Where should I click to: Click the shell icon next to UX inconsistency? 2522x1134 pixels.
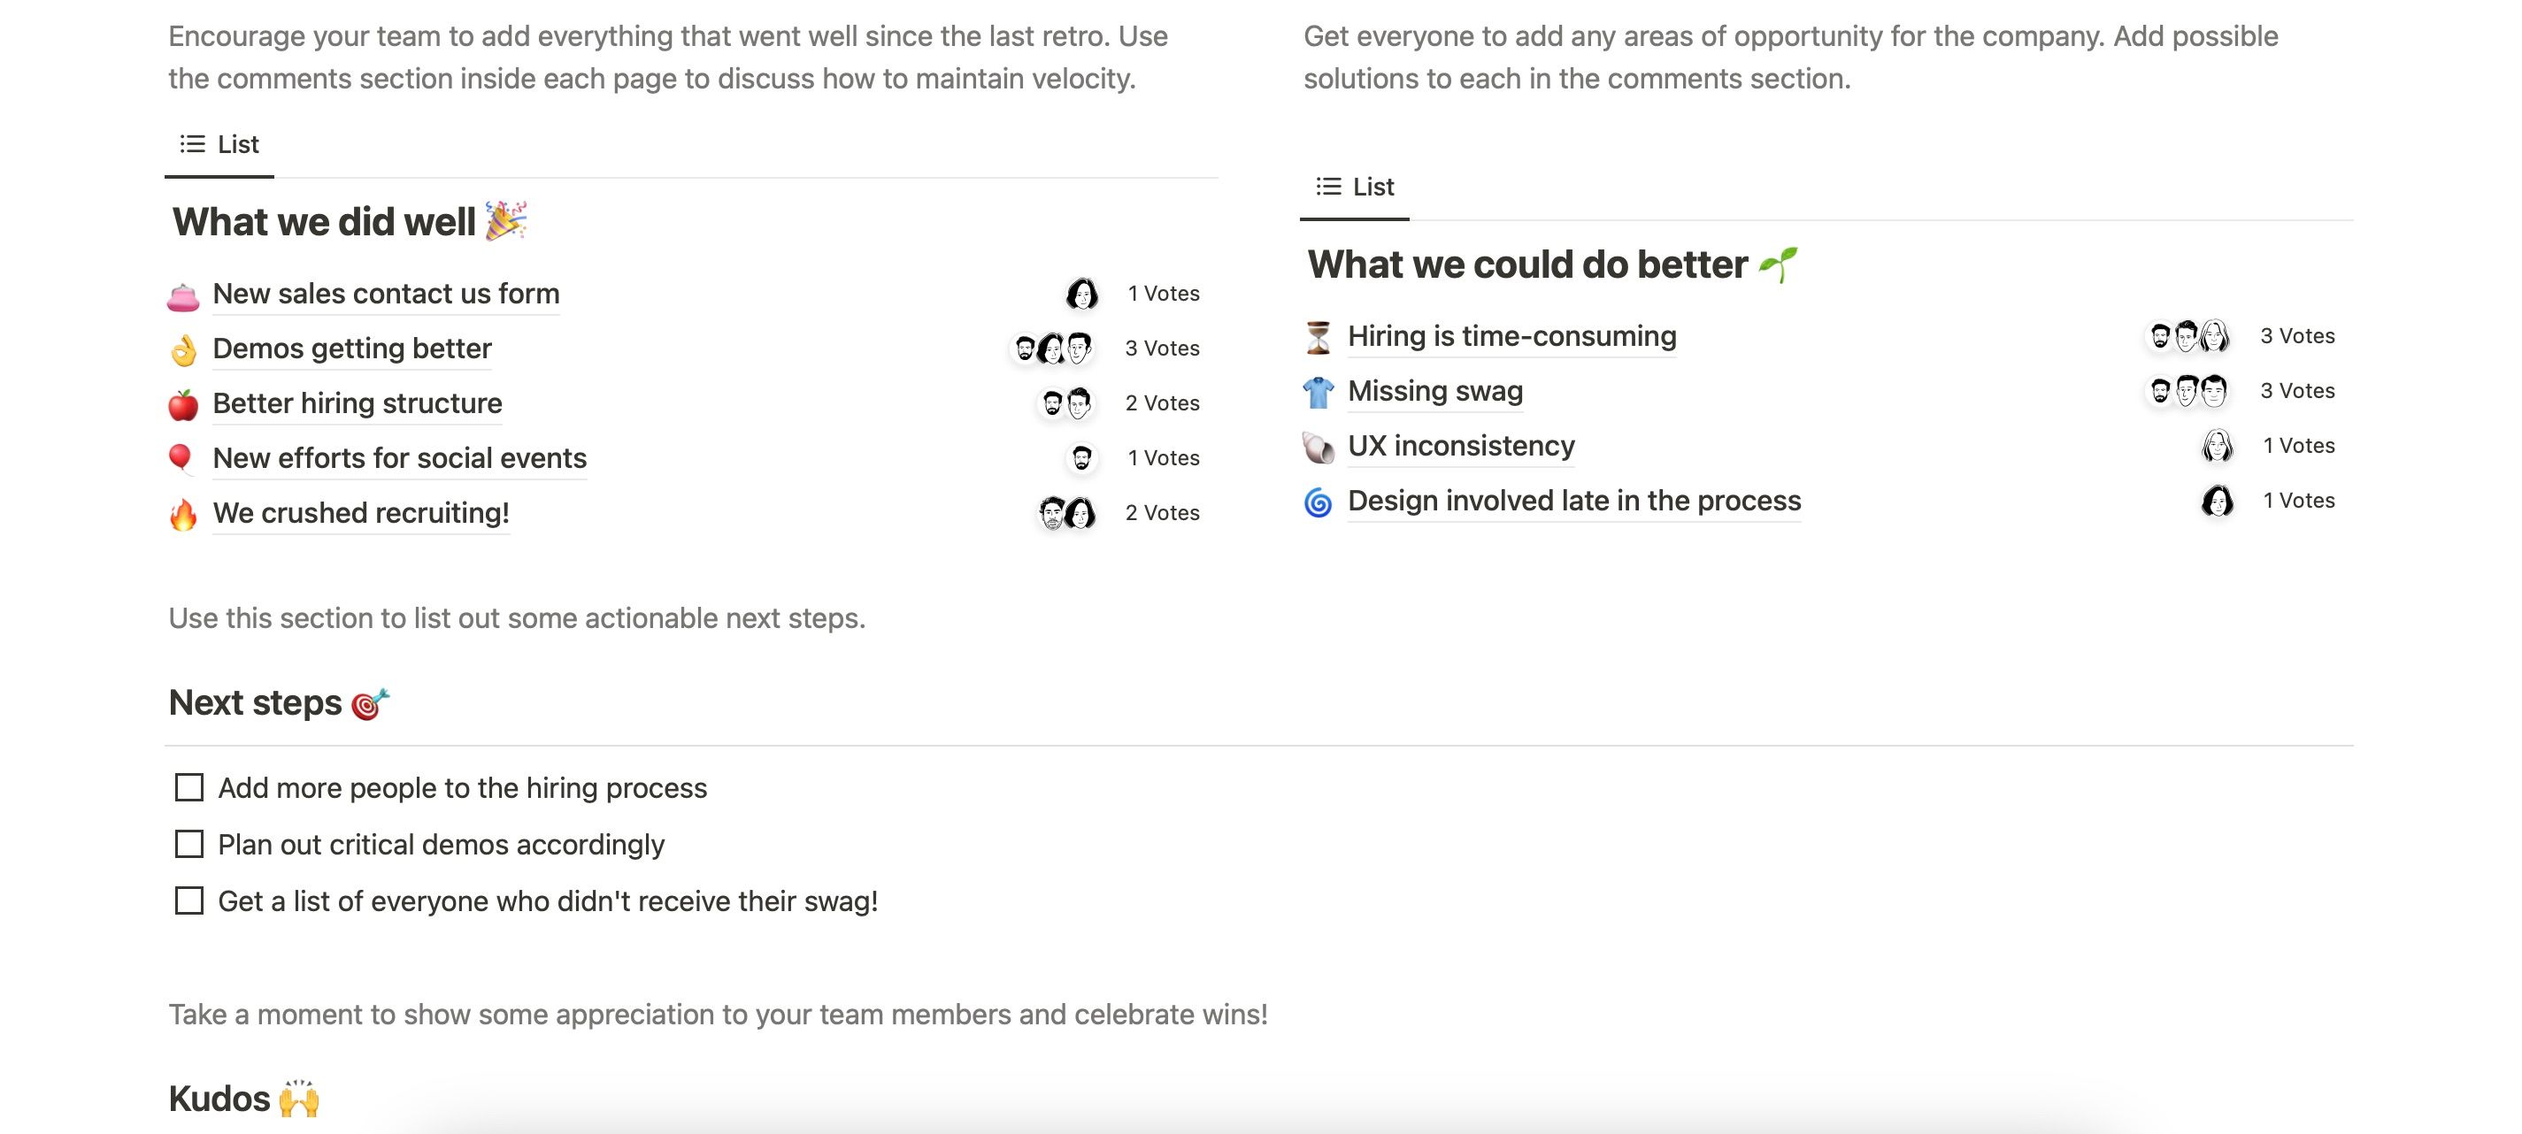coord(1318,447)
